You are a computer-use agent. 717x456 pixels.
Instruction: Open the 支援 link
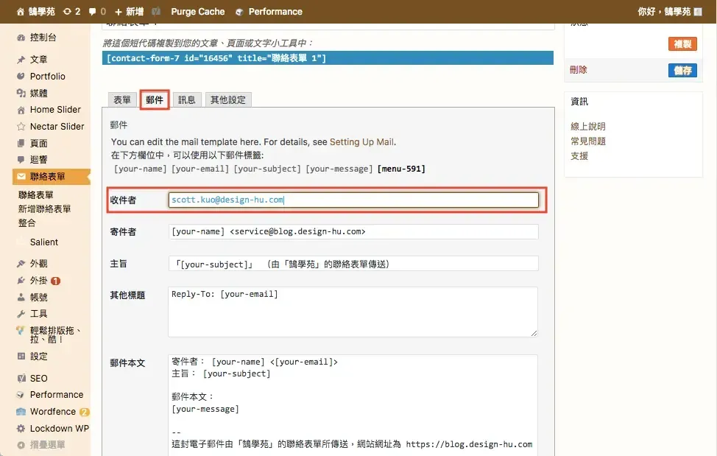(579, 156)
